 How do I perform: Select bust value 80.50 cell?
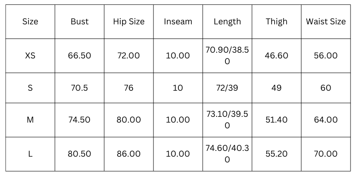[79, 154]
